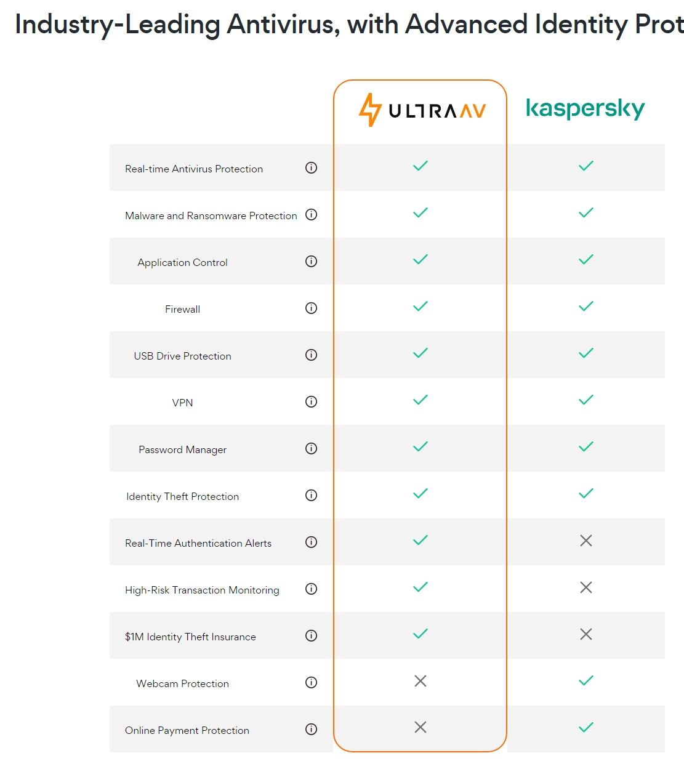Viewport: 684px width, 769px height.
Task: Click the Kaspersky logo
Action: tap(585, 108)
